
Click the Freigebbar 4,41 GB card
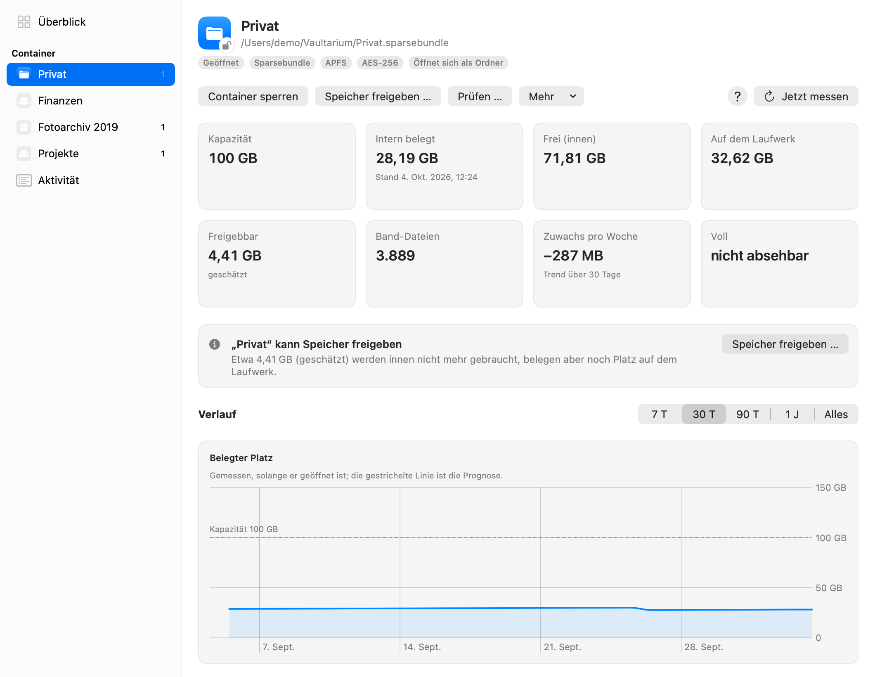tap(277, 264)
